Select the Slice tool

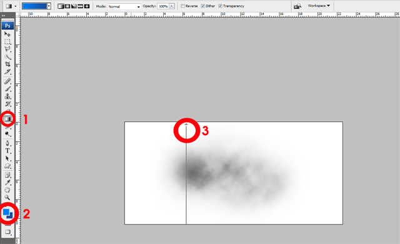click(x=7, y=72)
